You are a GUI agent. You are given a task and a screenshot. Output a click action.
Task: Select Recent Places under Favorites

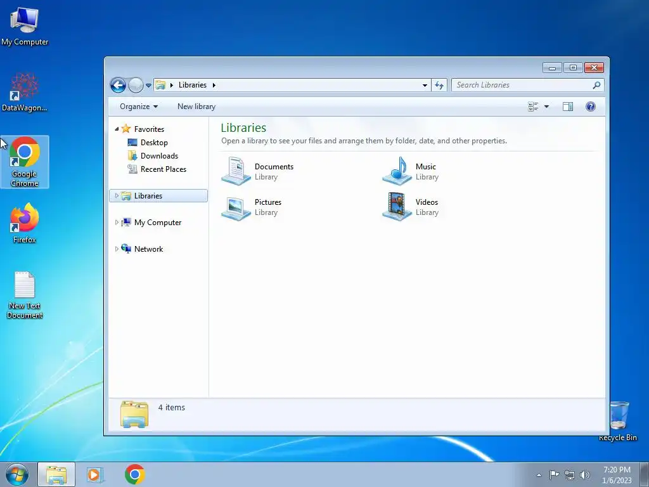[x=163, y=169]
